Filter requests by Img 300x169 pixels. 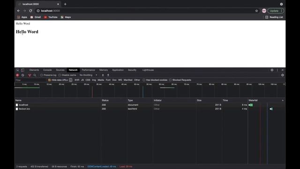94,80
